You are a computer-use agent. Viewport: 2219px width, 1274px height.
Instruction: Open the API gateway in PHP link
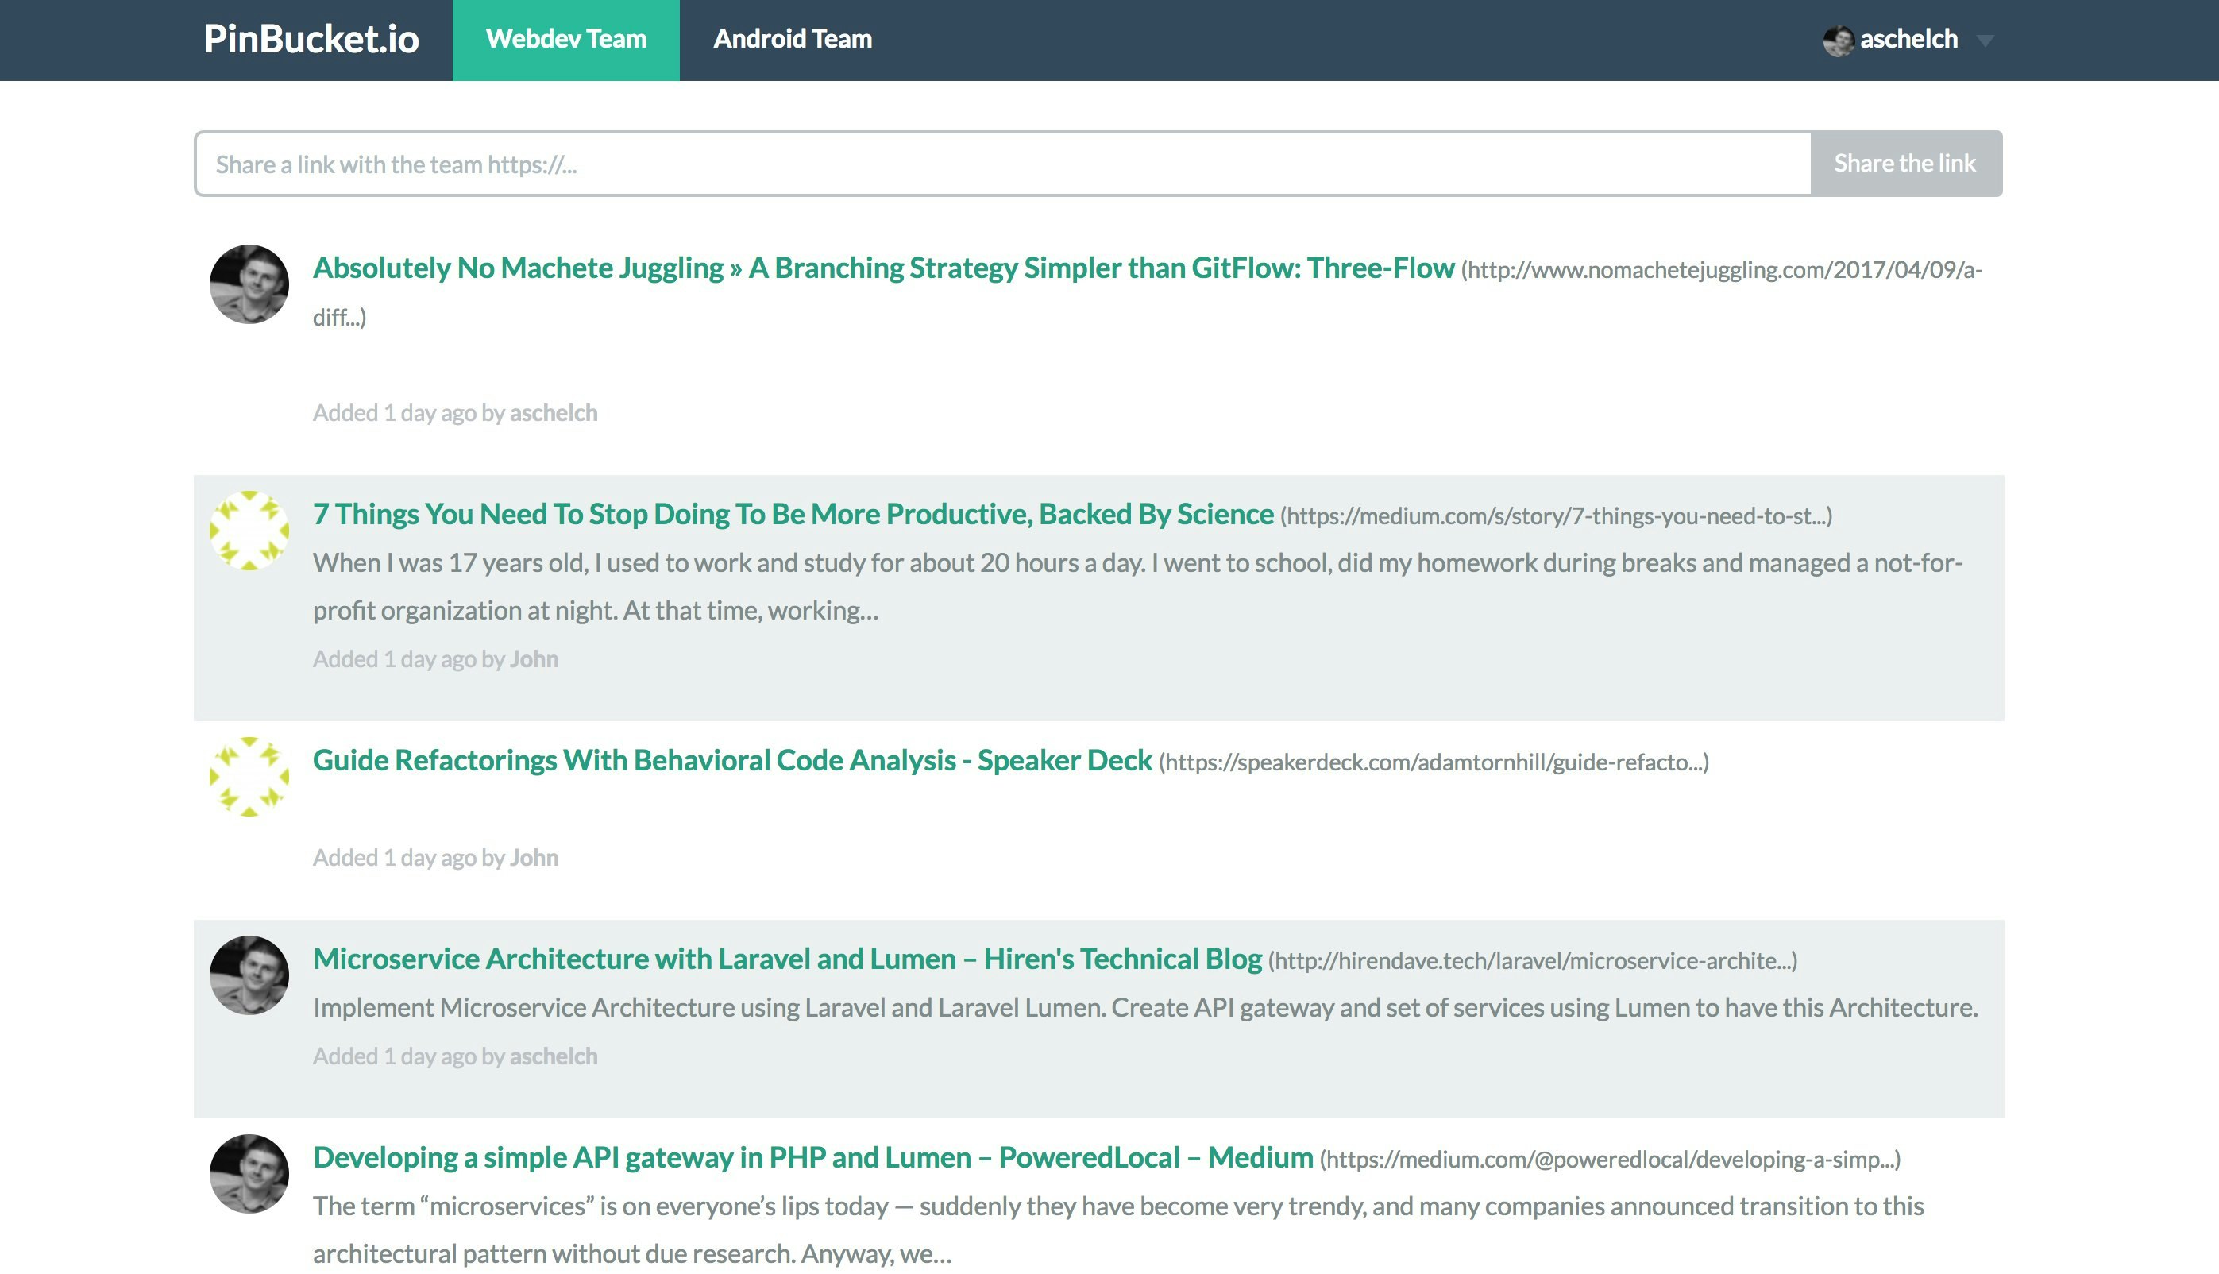coord(812,1157)
